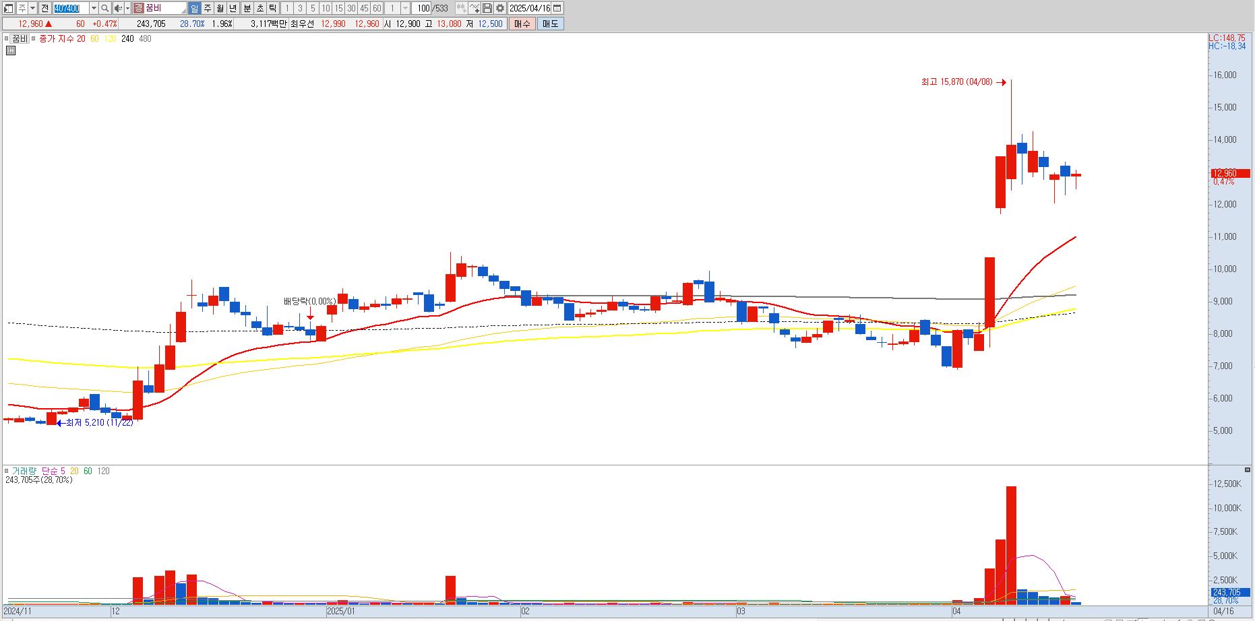Click the stock code input field 407400
Image resolution: width=1255 pixels, height=621 pixels.
pyautogui.click(x=71, y=8)
